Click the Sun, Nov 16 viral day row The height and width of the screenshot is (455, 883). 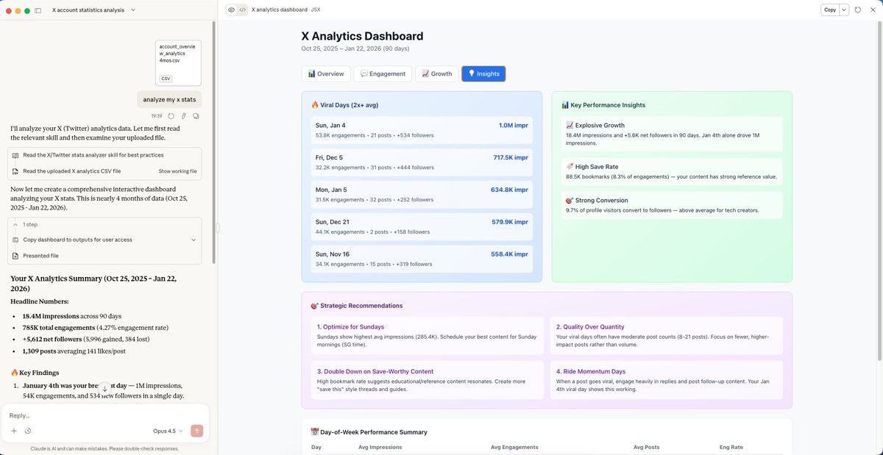coord(422,259)
